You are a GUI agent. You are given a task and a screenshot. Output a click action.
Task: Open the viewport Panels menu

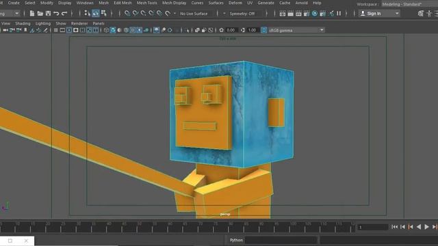99,23
